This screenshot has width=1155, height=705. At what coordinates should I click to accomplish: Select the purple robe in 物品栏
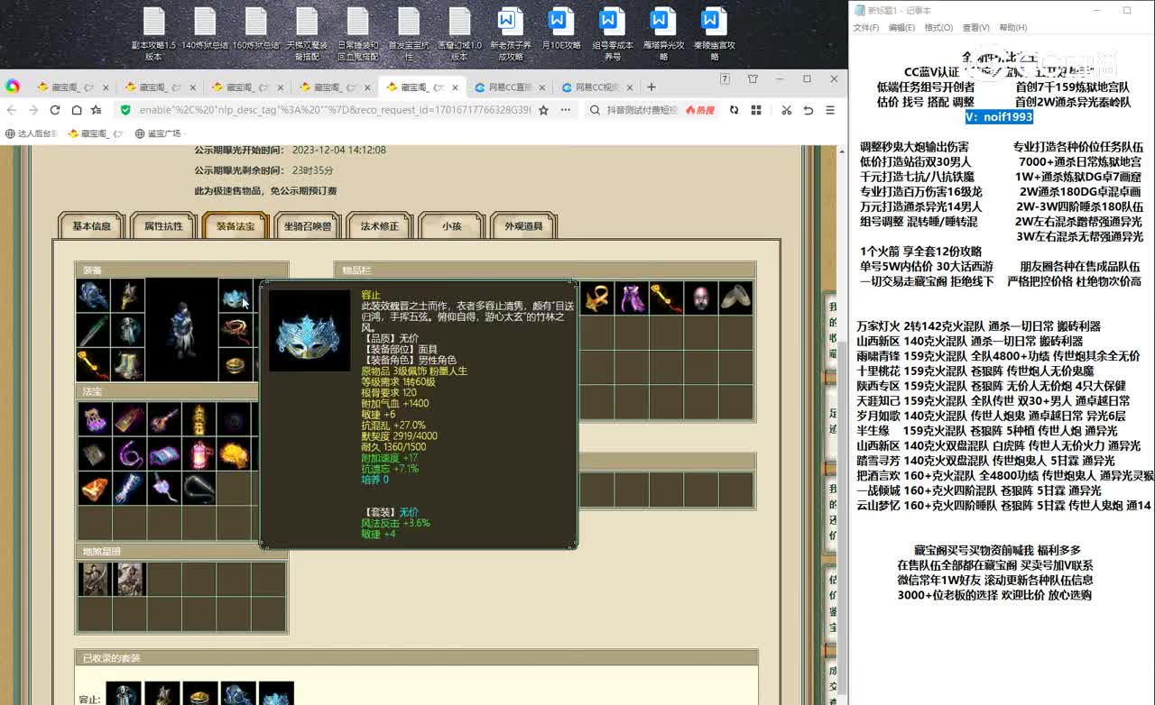click(632, 298)
